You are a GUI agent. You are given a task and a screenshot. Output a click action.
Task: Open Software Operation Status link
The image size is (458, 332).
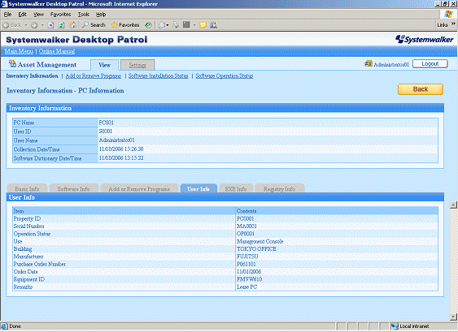point(225,75)
